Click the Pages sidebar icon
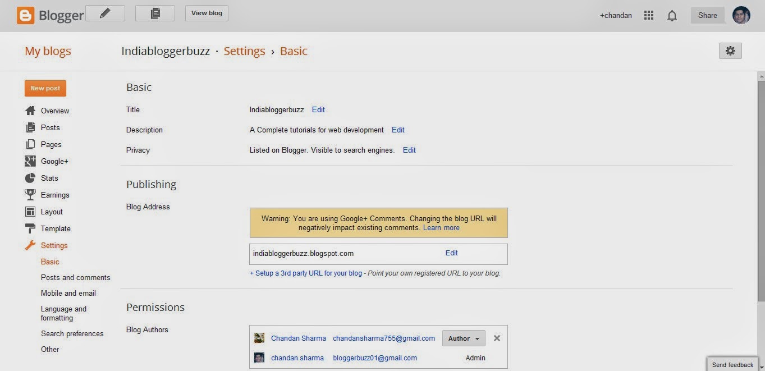This screenshot has height=371, width=765. click(30, 144)
